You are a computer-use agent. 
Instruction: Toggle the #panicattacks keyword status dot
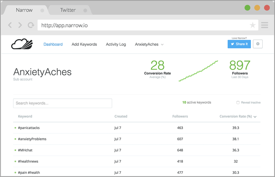click(15, 128)
